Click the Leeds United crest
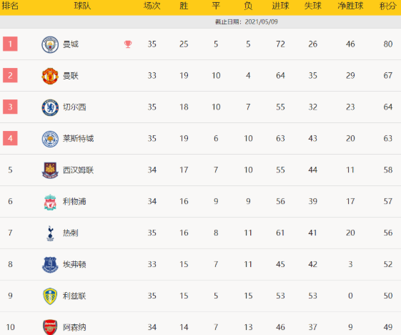The width and height of the screenshot is (401, 335). 50,296
